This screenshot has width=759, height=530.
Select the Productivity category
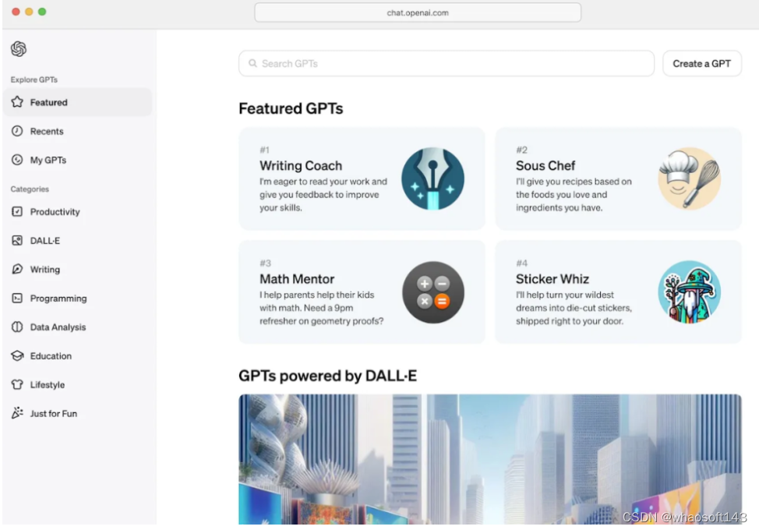tap(77, 211)
